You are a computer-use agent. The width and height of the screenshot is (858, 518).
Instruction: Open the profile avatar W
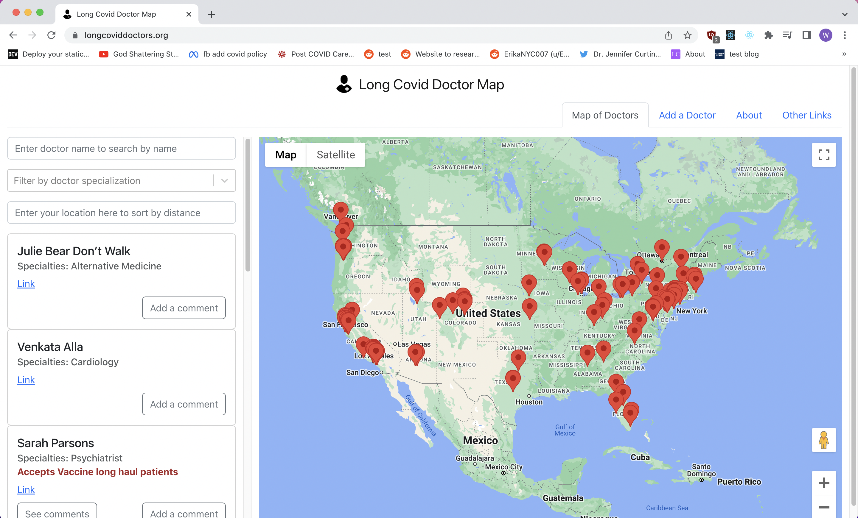[826, 35]
